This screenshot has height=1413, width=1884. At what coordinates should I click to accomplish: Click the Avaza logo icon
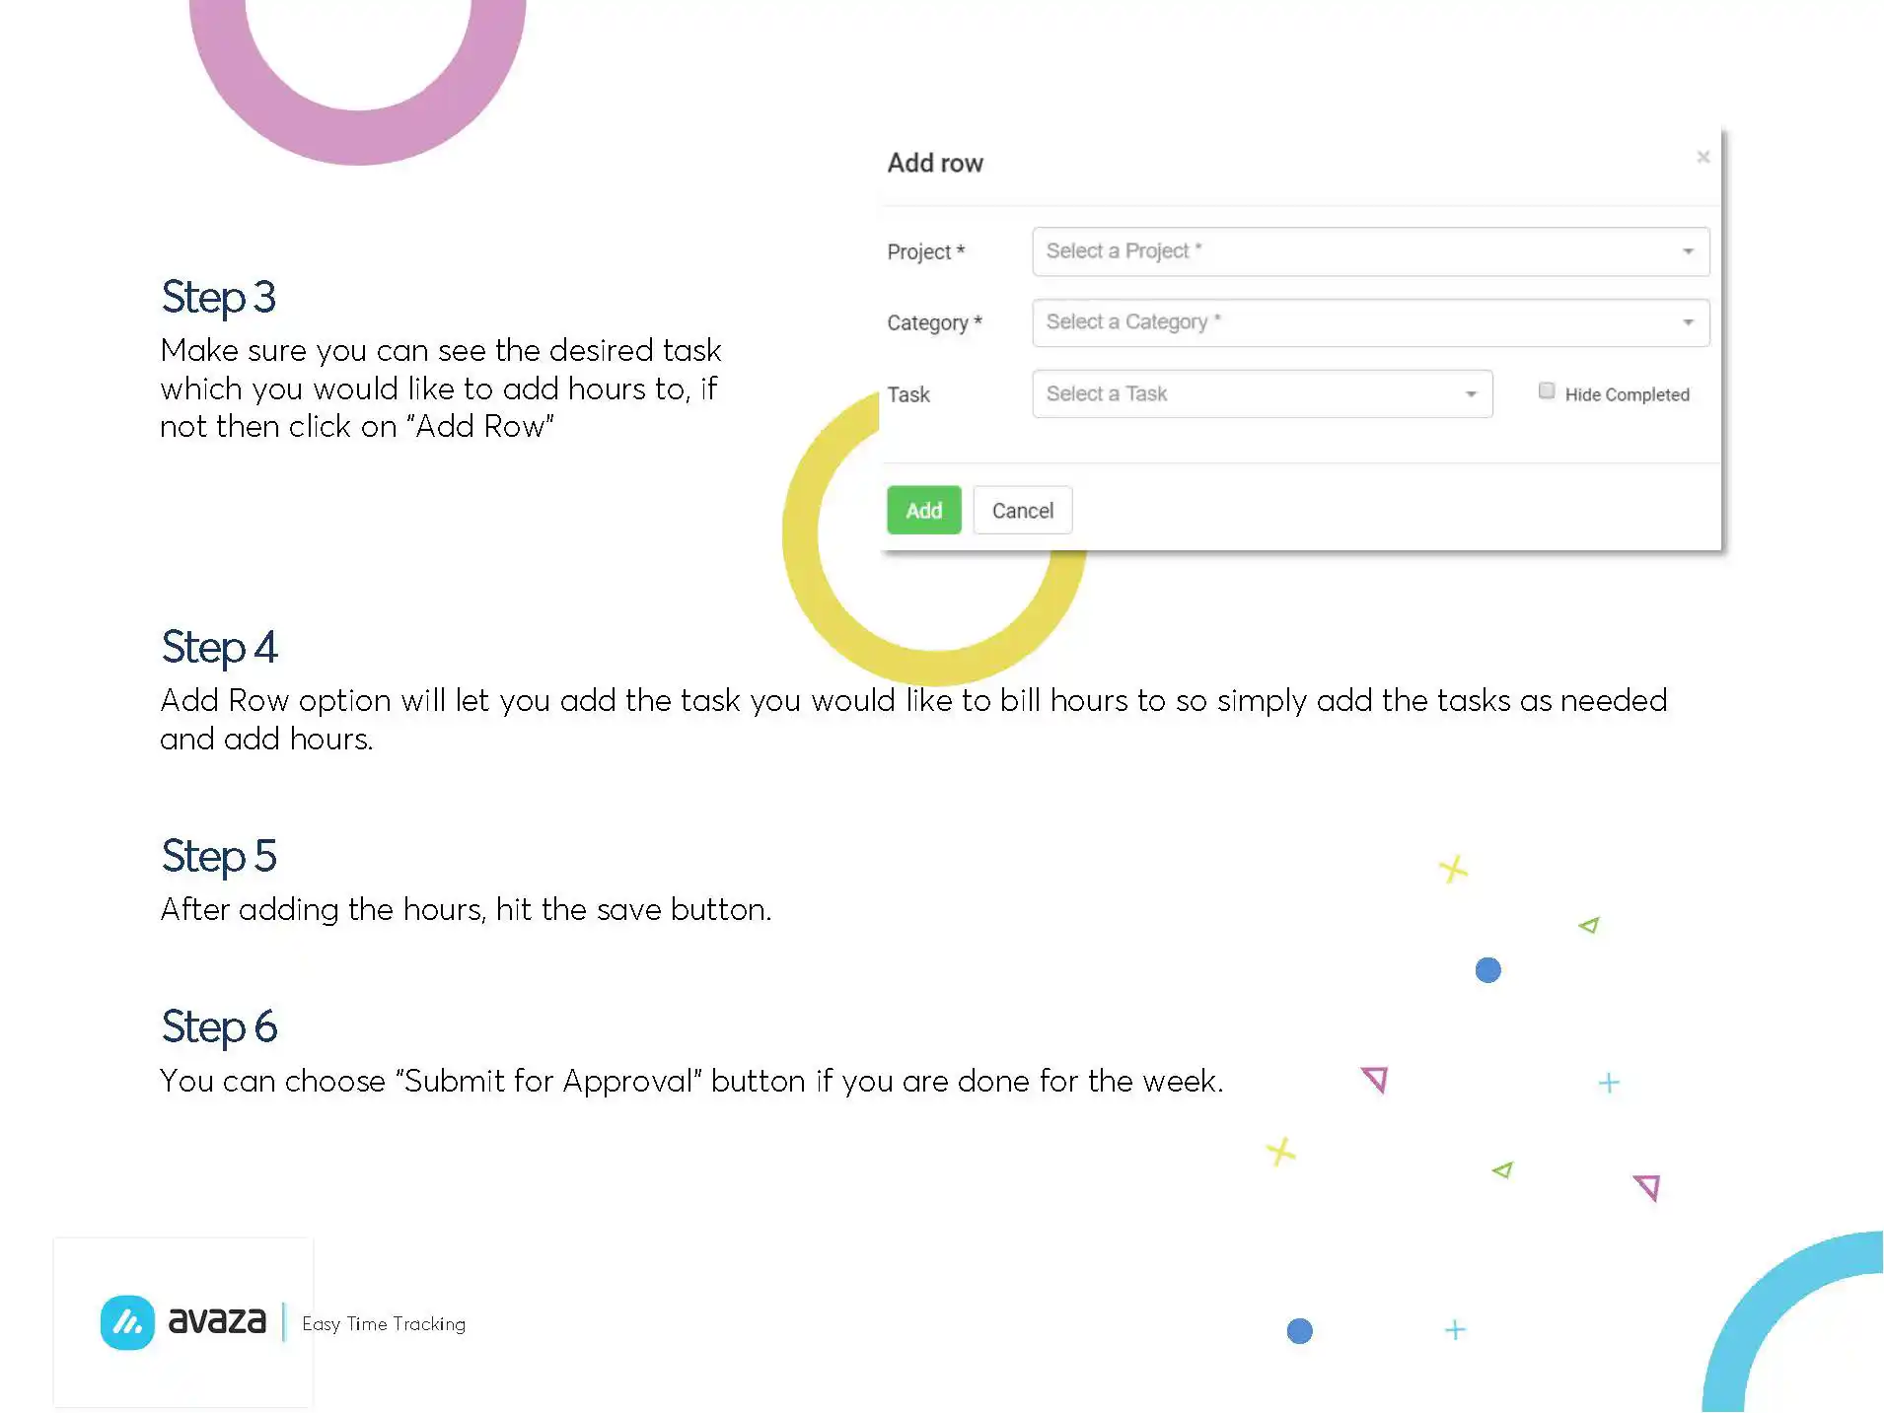tap(127, 1321)
